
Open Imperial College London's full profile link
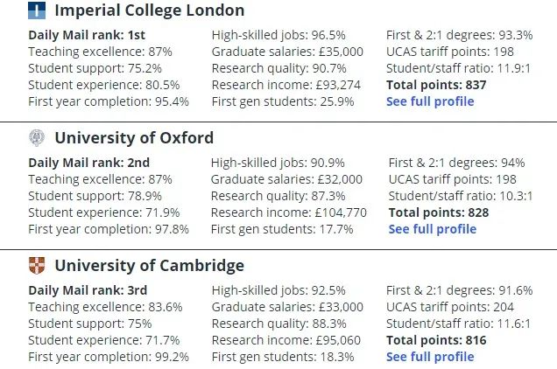(430, 101)
